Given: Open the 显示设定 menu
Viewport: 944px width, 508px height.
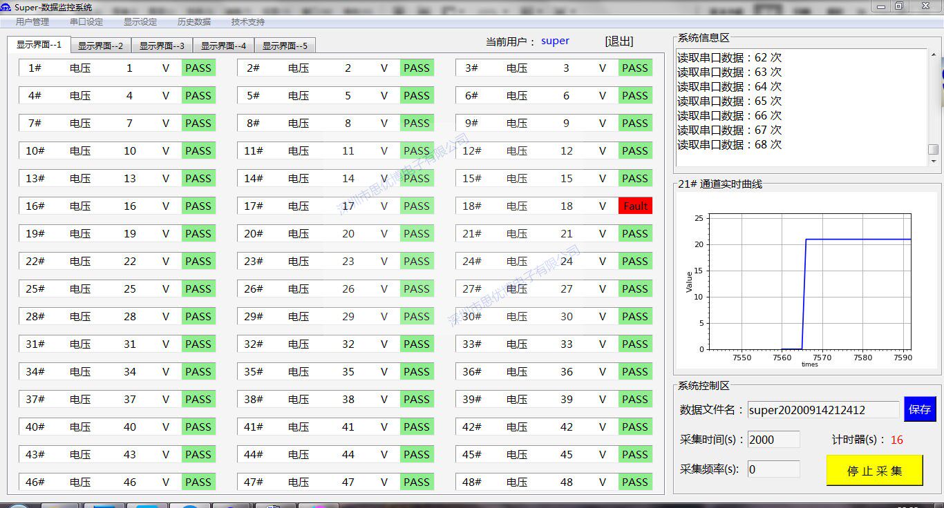Looking at the screenshot, I should 140,22.
